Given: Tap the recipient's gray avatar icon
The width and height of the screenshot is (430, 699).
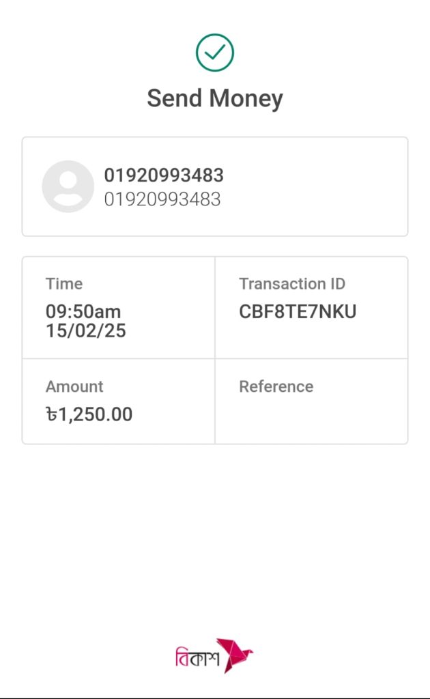Looking at the screenshot, I should pos(68,186).
